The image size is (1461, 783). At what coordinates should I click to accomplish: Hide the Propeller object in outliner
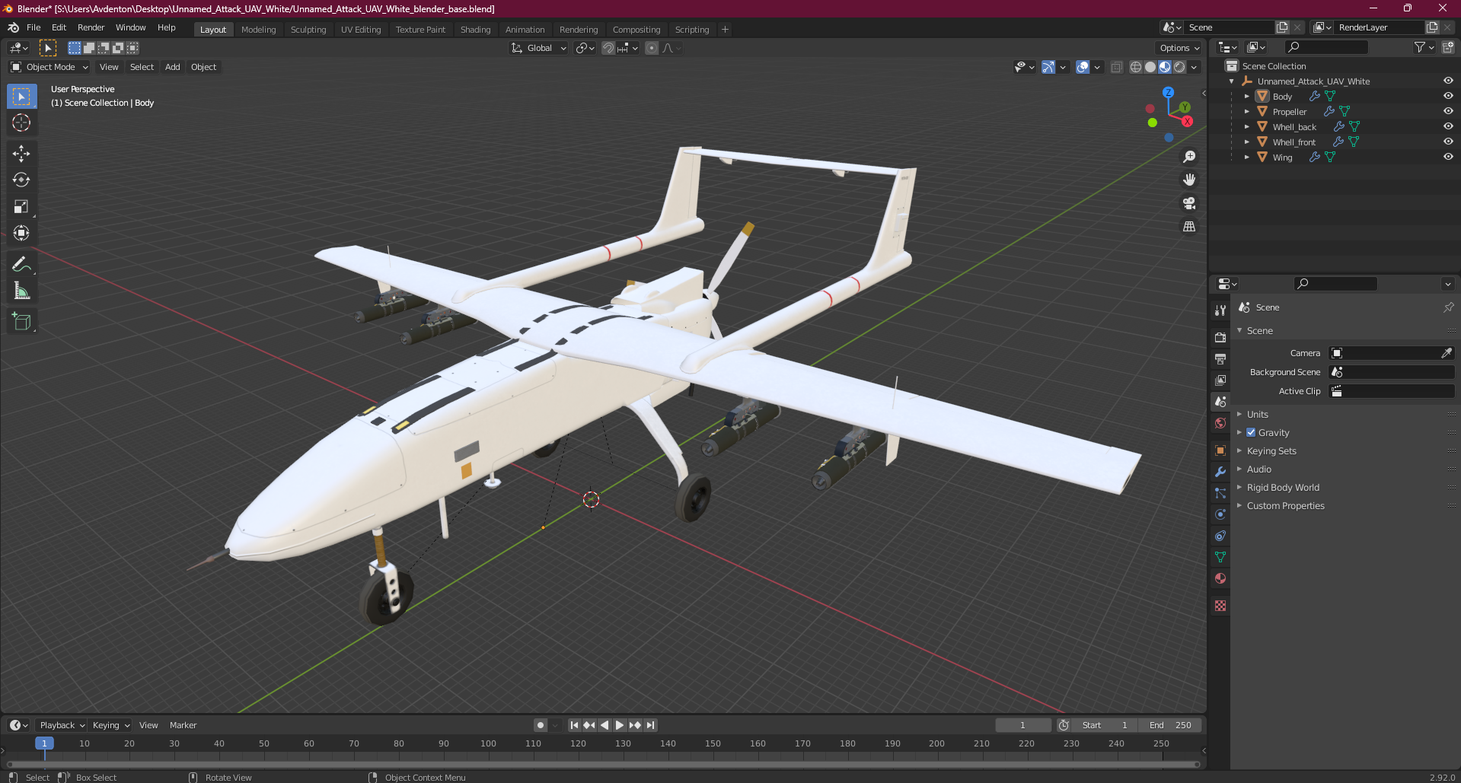point(1448,111)
